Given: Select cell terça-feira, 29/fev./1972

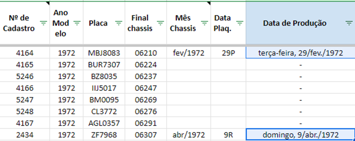Looking at the screenshot, I should (300, 53).
